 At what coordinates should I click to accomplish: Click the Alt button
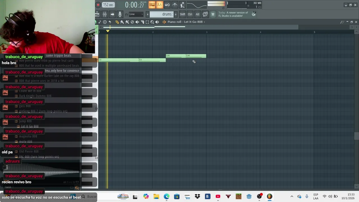197,14
